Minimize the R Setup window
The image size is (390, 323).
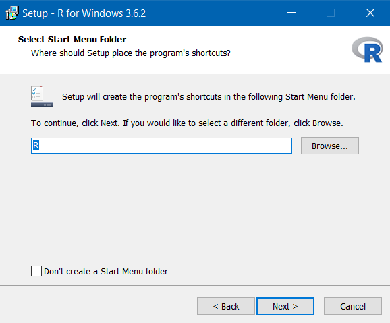point(291,13)
